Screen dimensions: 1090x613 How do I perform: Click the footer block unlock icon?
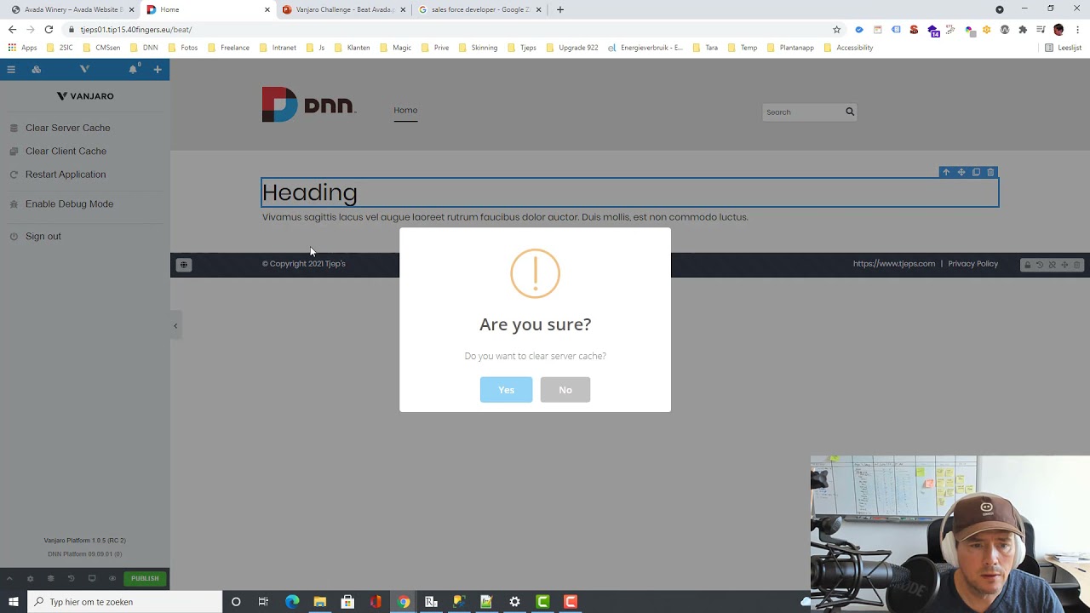[1027, 265]
